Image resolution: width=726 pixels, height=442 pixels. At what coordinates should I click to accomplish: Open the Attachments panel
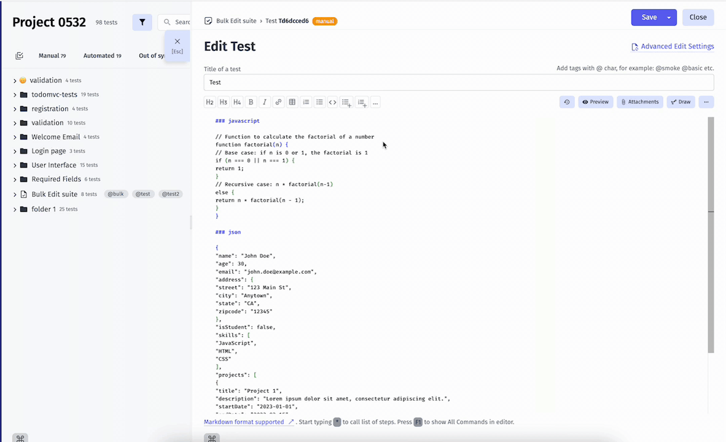(640, 102)
